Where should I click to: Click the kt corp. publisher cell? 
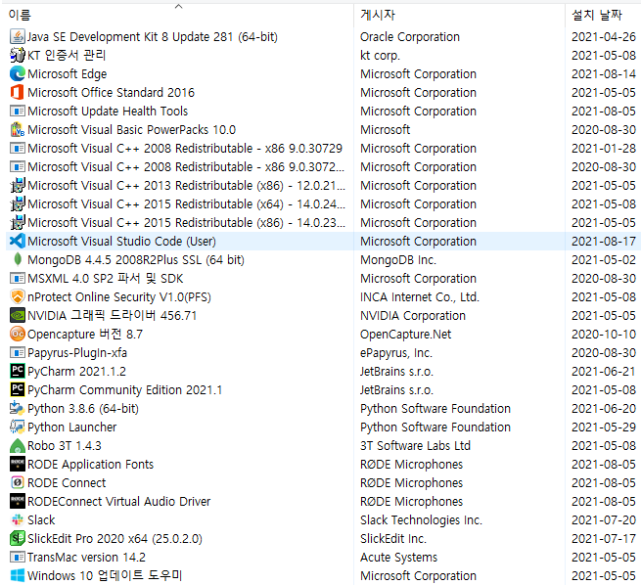pyautogui.click(x=380, y=55)
